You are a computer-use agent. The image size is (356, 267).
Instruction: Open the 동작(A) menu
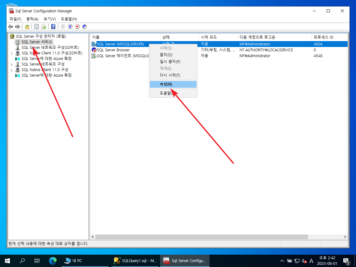pos(32,19)
